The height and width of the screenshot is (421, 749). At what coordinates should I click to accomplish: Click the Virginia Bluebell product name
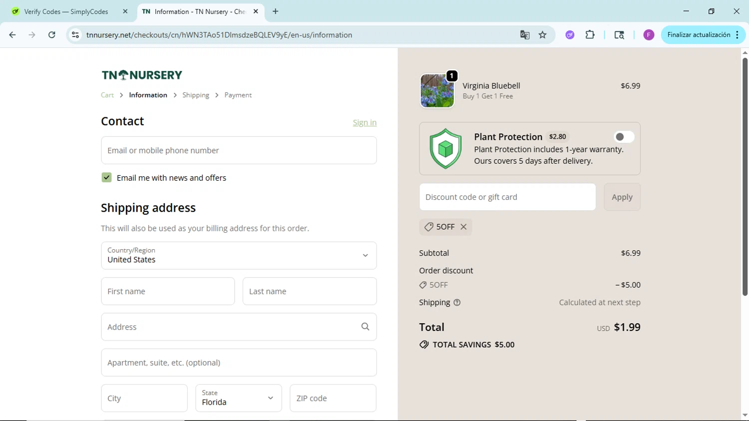coord(491,86)
